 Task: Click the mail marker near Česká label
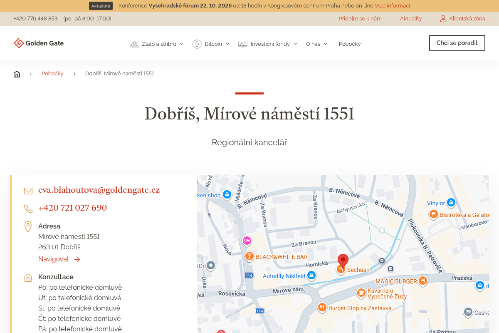coord(468,312)
